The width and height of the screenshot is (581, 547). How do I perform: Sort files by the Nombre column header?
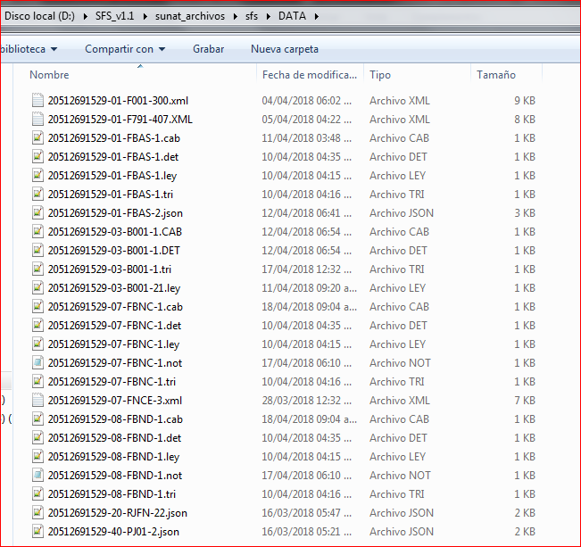click(49, 75)
